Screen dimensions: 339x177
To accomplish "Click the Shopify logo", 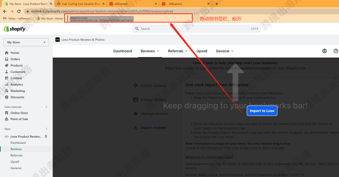I will coord(14,29).
